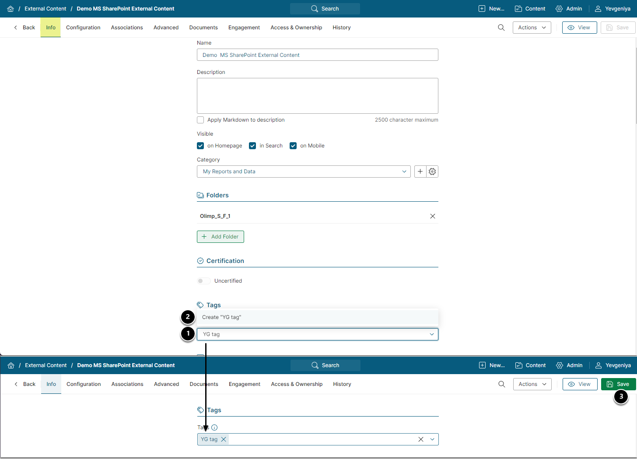Switch to the Configuration tab
Screen dimensions: 637x459
coord(83,28)
